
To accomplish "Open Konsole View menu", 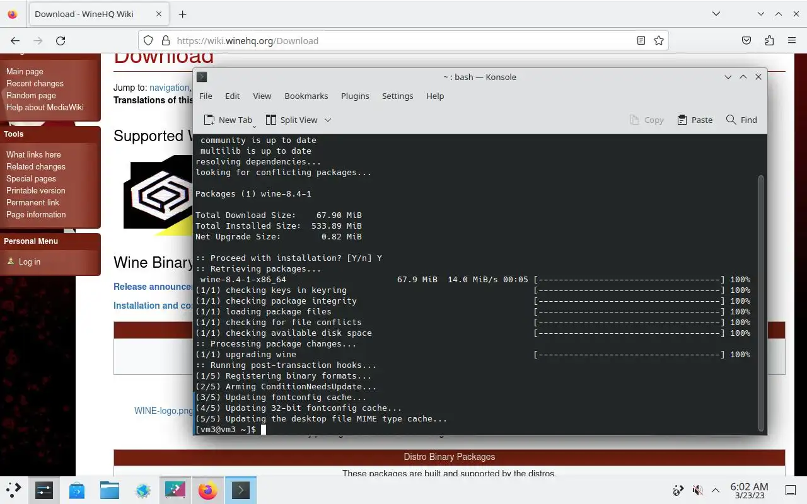I will (262, 96).
